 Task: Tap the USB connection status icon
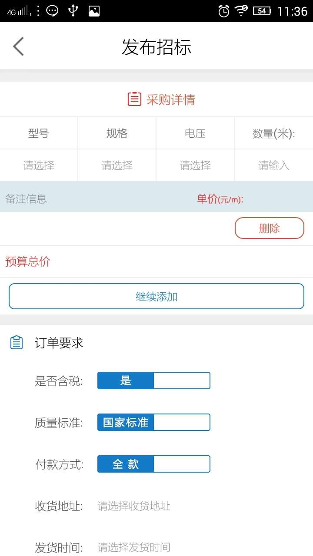pos(73,11)
